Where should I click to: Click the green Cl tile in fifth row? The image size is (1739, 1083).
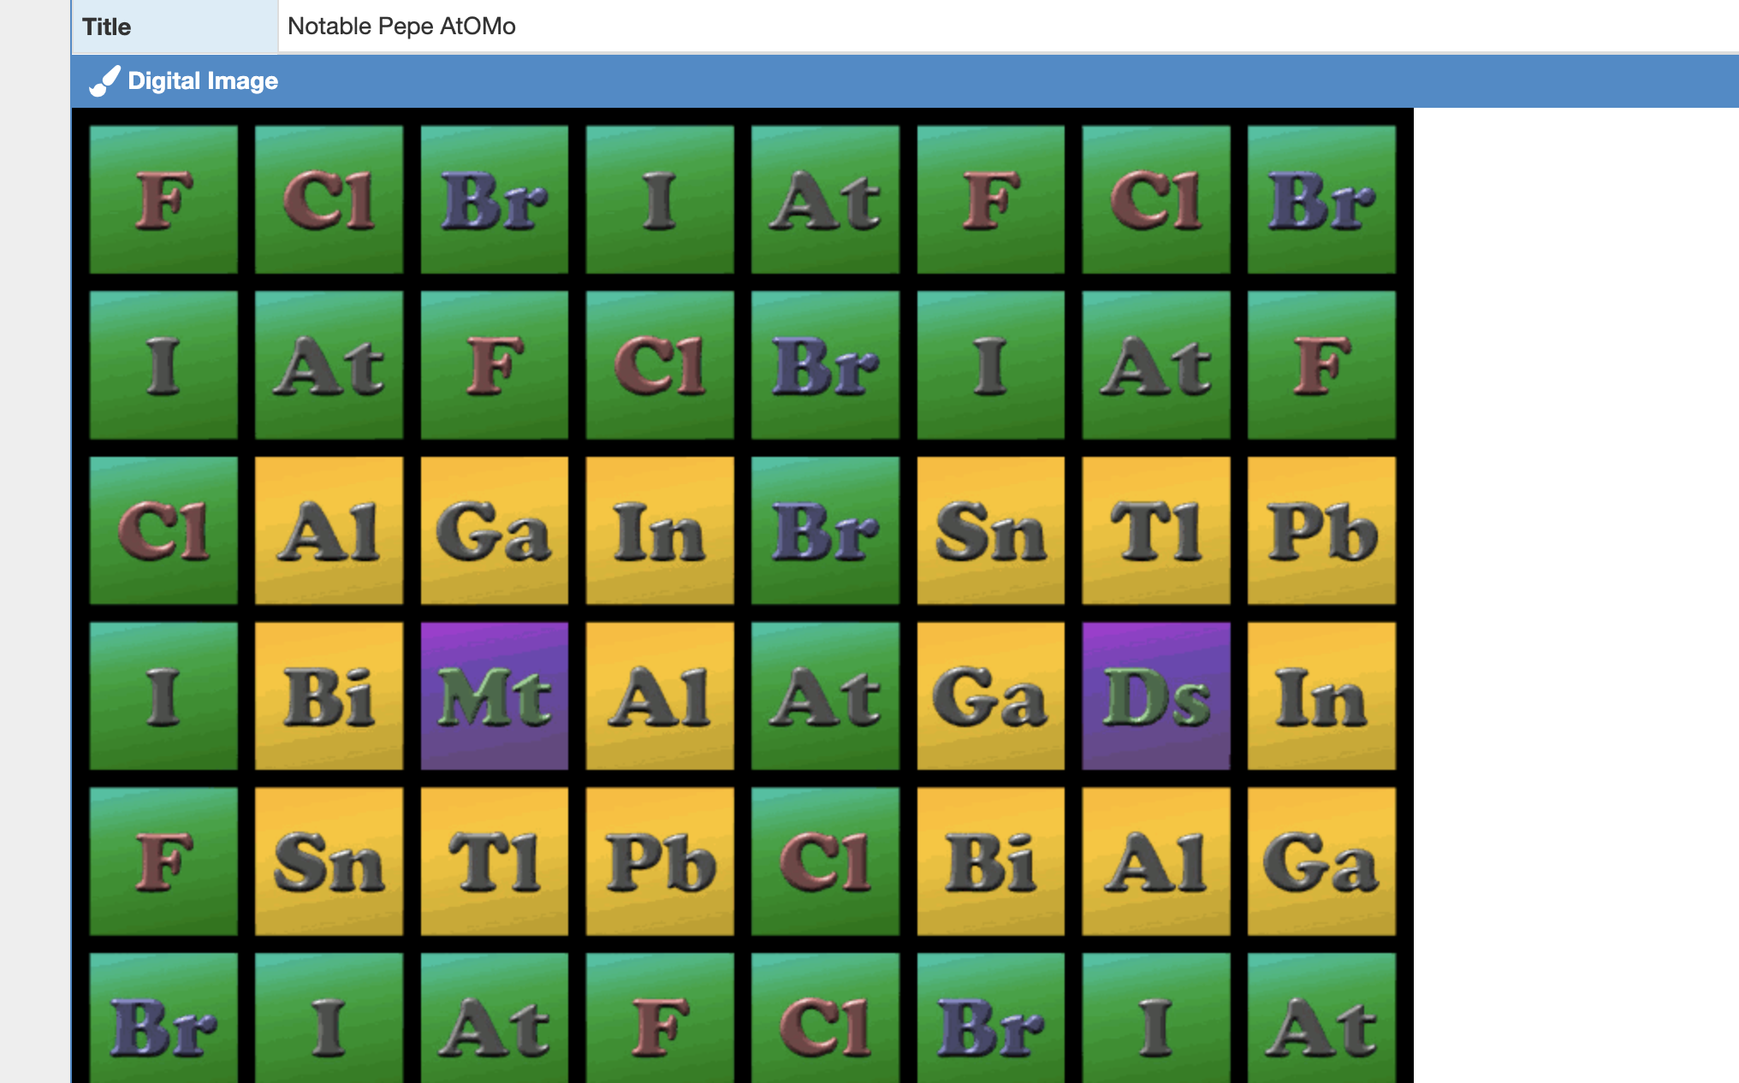pos(825,861)
